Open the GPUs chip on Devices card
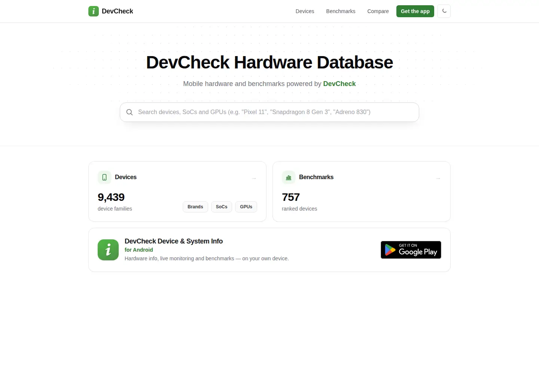The width and height of the screenshot is (539, 374). point(246,207)
